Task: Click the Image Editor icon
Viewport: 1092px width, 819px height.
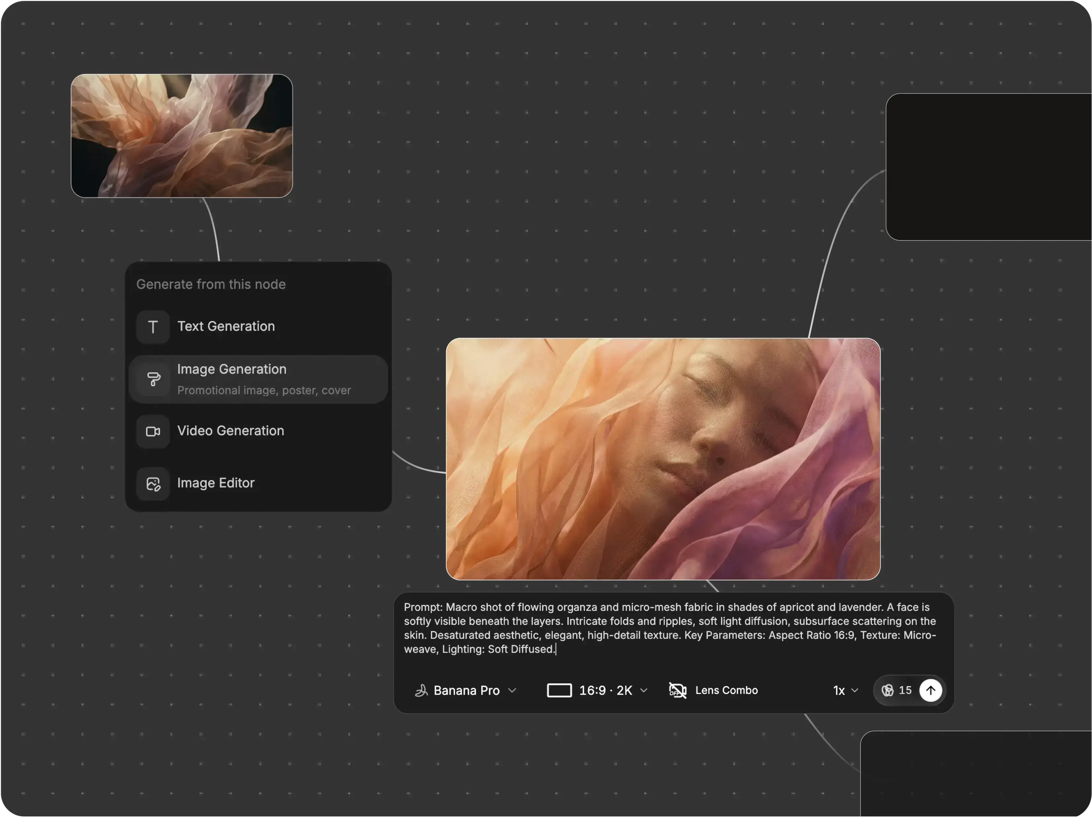Action: coord(153,484)
